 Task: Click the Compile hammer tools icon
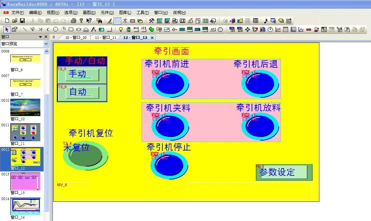pyautogui.click(x=152, y=21)
